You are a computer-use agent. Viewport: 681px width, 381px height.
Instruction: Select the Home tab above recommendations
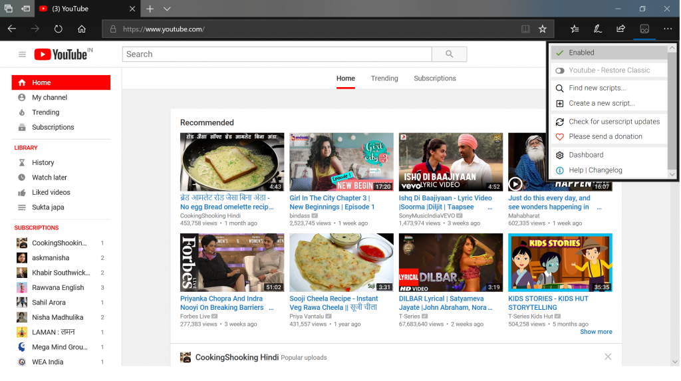346,78
